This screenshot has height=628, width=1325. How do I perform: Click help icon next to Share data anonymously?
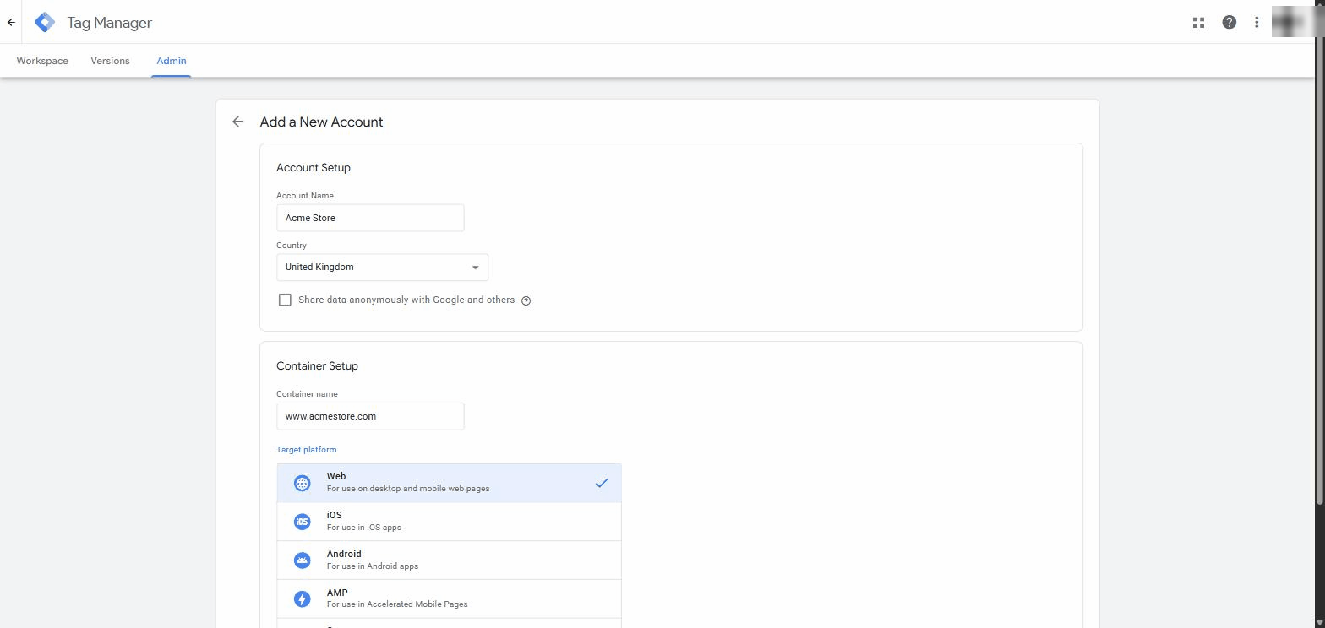point(526,300)
